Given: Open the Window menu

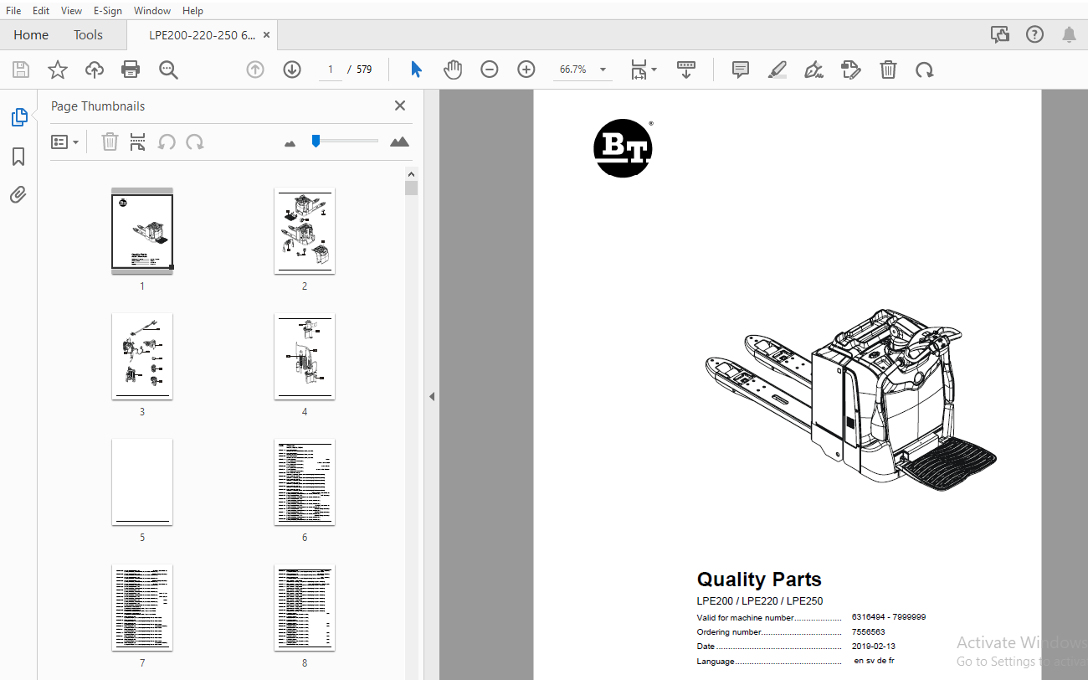Looking at the screenshot, I should point(152,11).
